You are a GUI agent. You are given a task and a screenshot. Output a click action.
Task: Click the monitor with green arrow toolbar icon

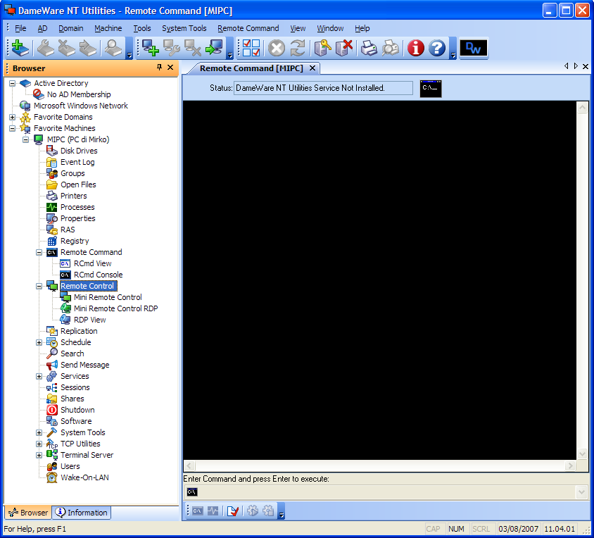(214, 48)
